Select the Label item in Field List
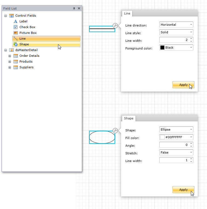The height and width of the screenshot is (209, 207). click(x=23, y=21)
